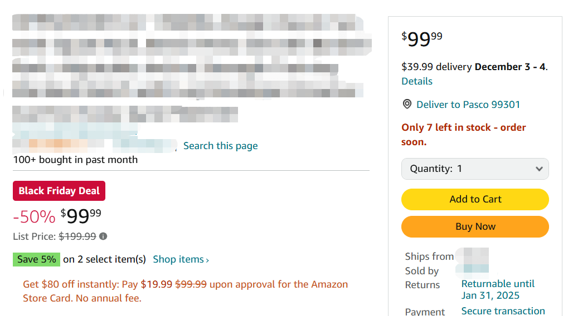This screenshot has width=568, height=316.
Task: Click the struck-through $199.99 list price
Action: pyautogui.click(x=77, y=236)
